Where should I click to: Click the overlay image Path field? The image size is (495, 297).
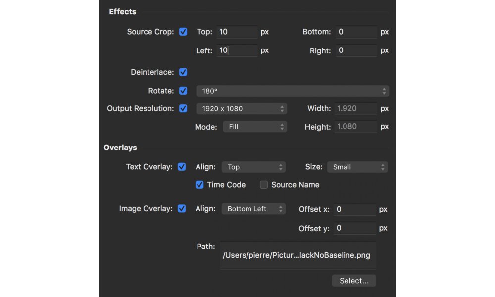click(x=298, y=255)
